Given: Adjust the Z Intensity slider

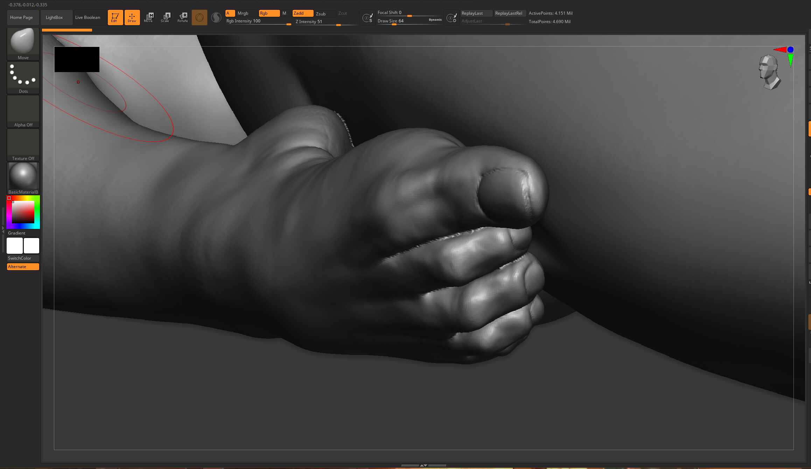Looking at the screenshot, I should 326,22.
